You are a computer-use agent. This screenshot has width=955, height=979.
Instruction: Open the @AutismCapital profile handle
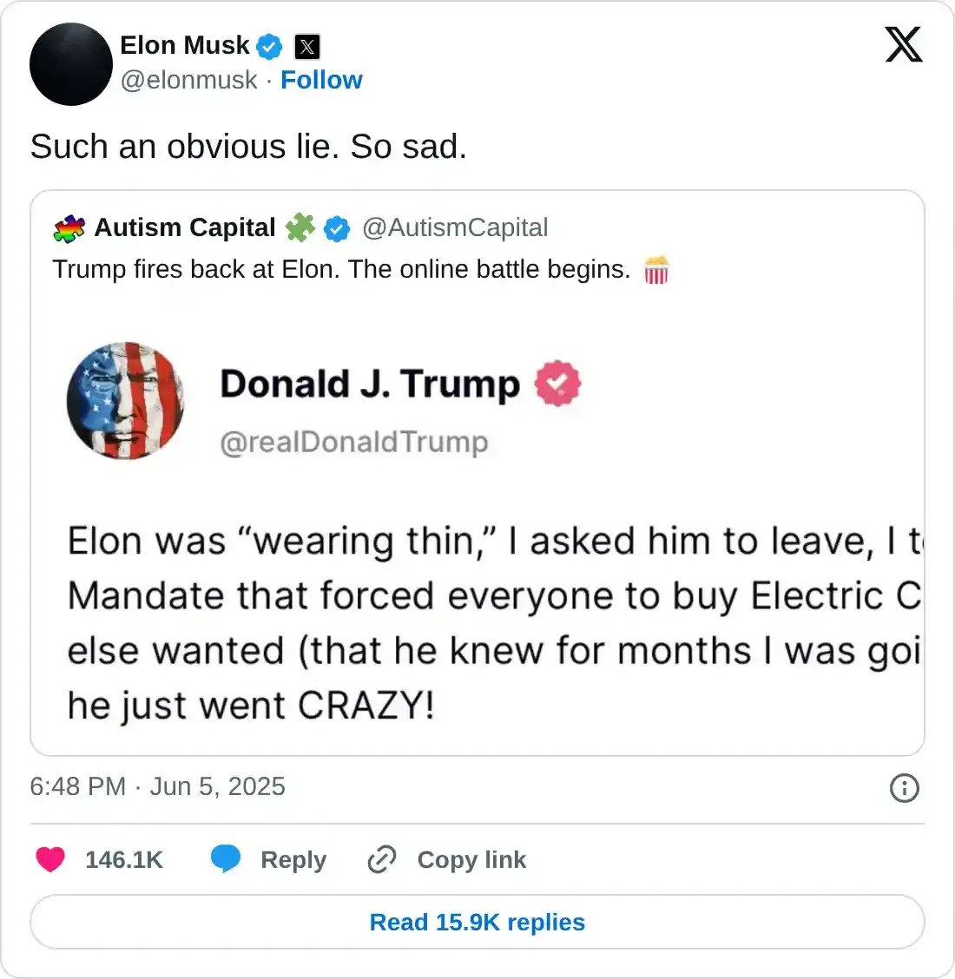(x=455, y=228)
